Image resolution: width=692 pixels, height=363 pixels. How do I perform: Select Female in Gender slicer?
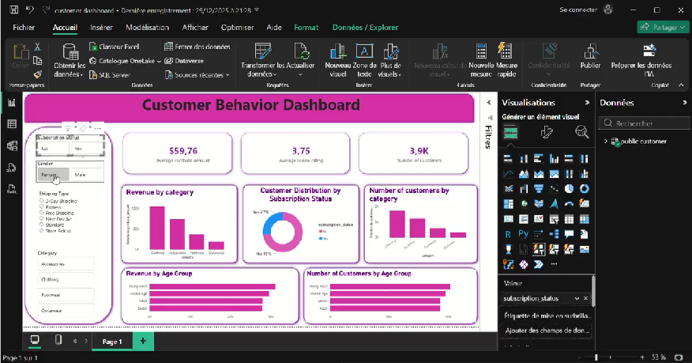(x=52, y=175)
